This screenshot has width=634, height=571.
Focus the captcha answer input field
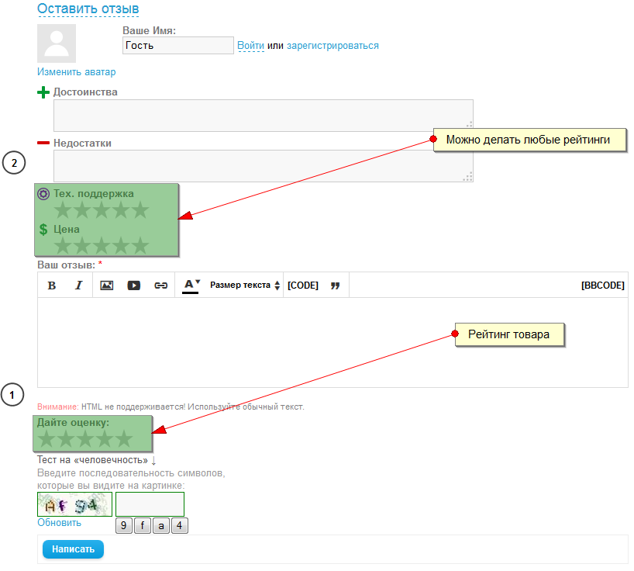pyautogui.click(x=150, y=504)
